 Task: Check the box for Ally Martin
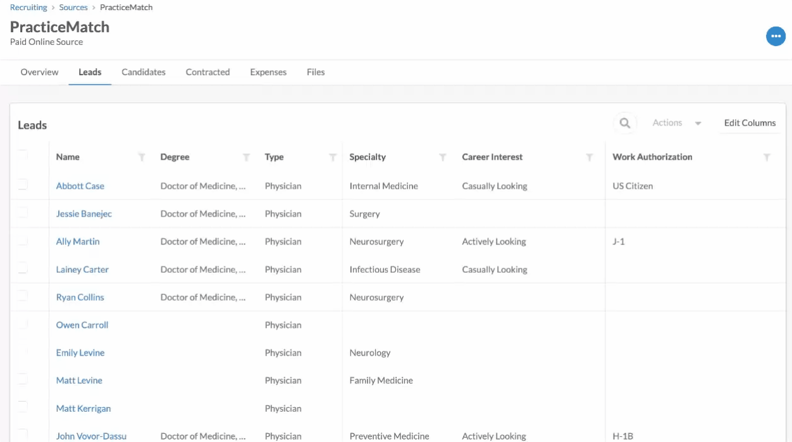click(23, 240)
